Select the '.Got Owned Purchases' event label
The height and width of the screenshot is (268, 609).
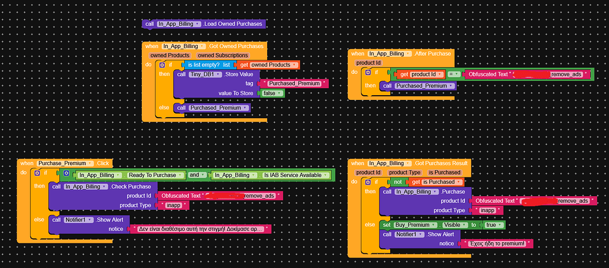click(235, 46)
